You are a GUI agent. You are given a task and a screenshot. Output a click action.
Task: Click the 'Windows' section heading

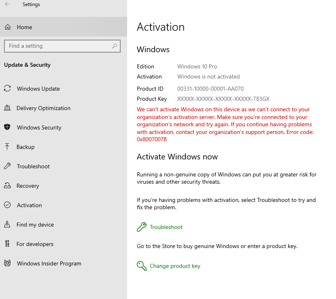click(153, 49)
